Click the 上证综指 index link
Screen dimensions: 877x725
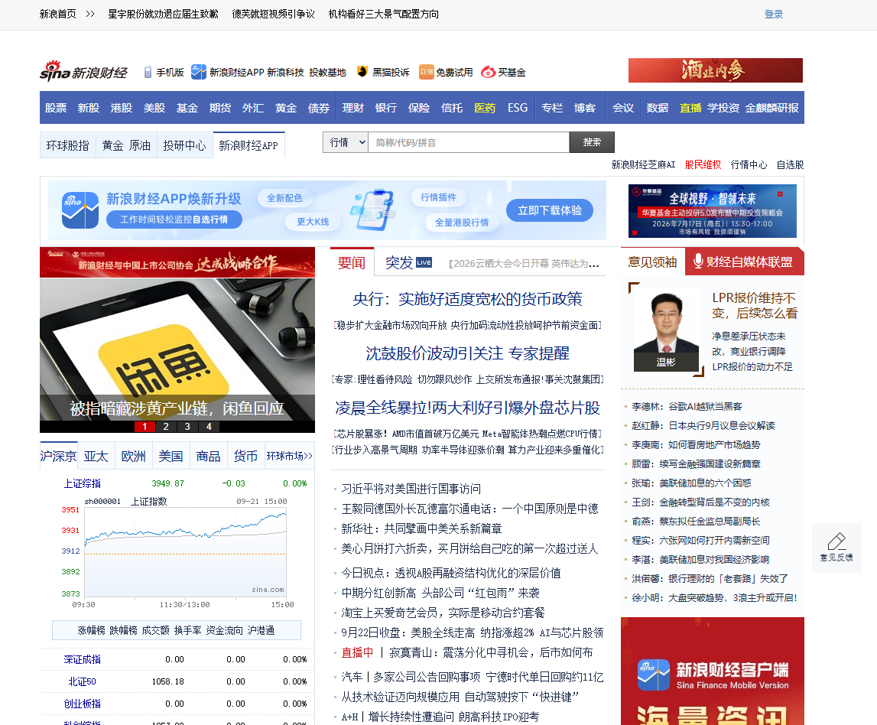[x=83, y=483]
